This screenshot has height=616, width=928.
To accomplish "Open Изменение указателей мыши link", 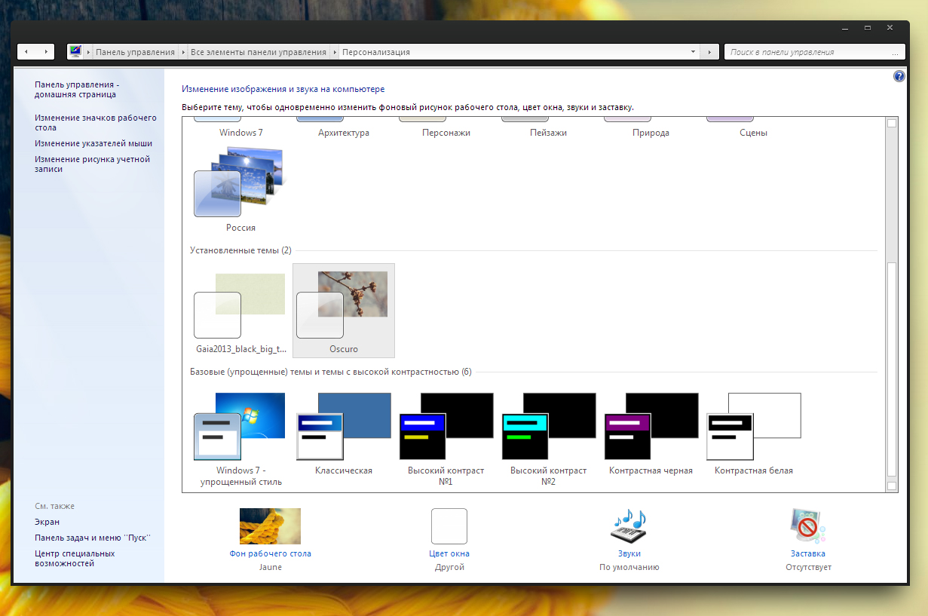I will click(93, 143).
